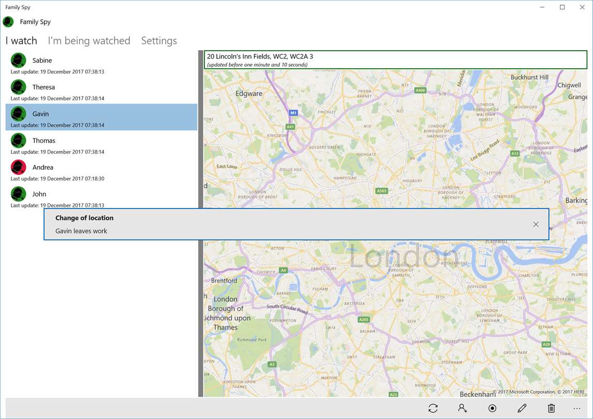Click Theresa's green spy avatar
593x419 pixels.
18,87
